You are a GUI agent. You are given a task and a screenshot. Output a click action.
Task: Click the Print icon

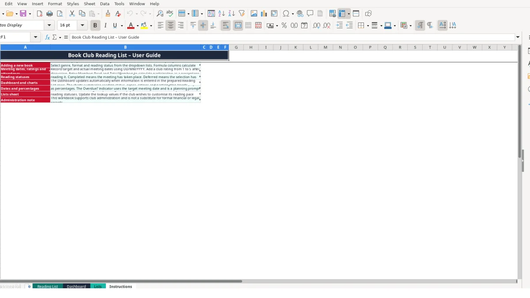pyautogui.click(x=49, y=14)
